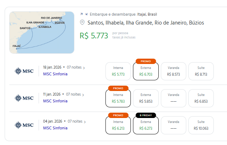Screen dimensions: 227x145
Task: Choose Suite cabin at R$ 10.063
Action: click(201, 125)
